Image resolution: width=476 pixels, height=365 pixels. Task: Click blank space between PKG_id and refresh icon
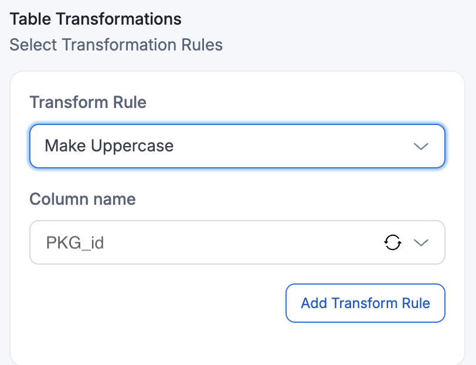pyautogui.click(x=246, y=242)
